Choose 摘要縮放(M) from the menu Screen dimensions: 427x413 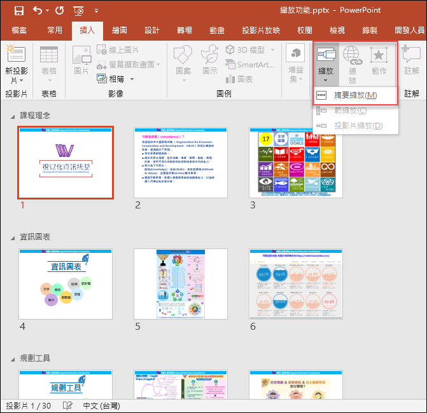pos(355,95)
